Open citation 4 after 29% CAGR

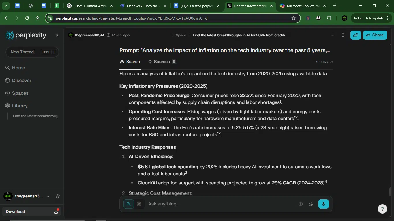[x=326, y=182]
